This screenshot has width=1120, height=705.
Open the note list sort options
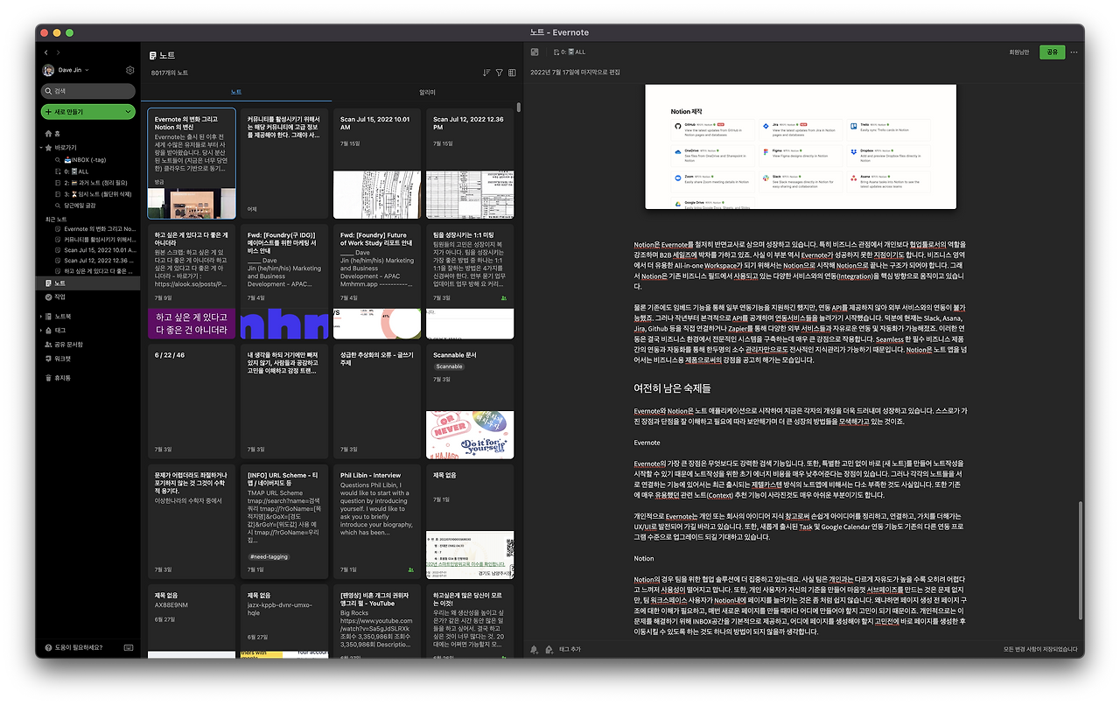click(486, 73)
